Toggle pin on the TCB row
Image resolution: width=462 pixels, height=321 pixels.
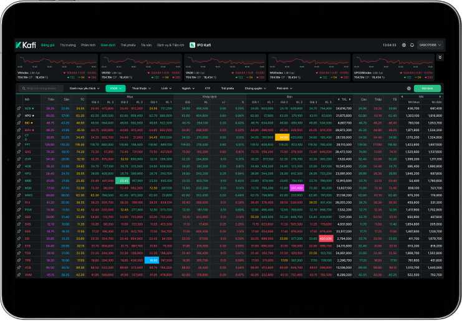19,253
